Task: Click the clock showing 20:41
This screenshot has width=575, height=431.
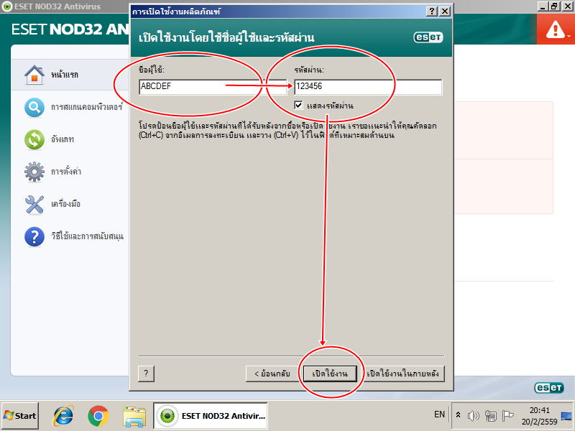Action: 540,410
